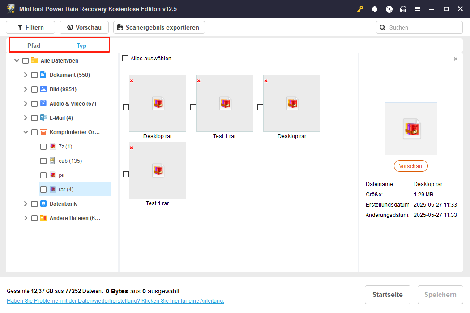Click the Dokument category file icon

43,75
